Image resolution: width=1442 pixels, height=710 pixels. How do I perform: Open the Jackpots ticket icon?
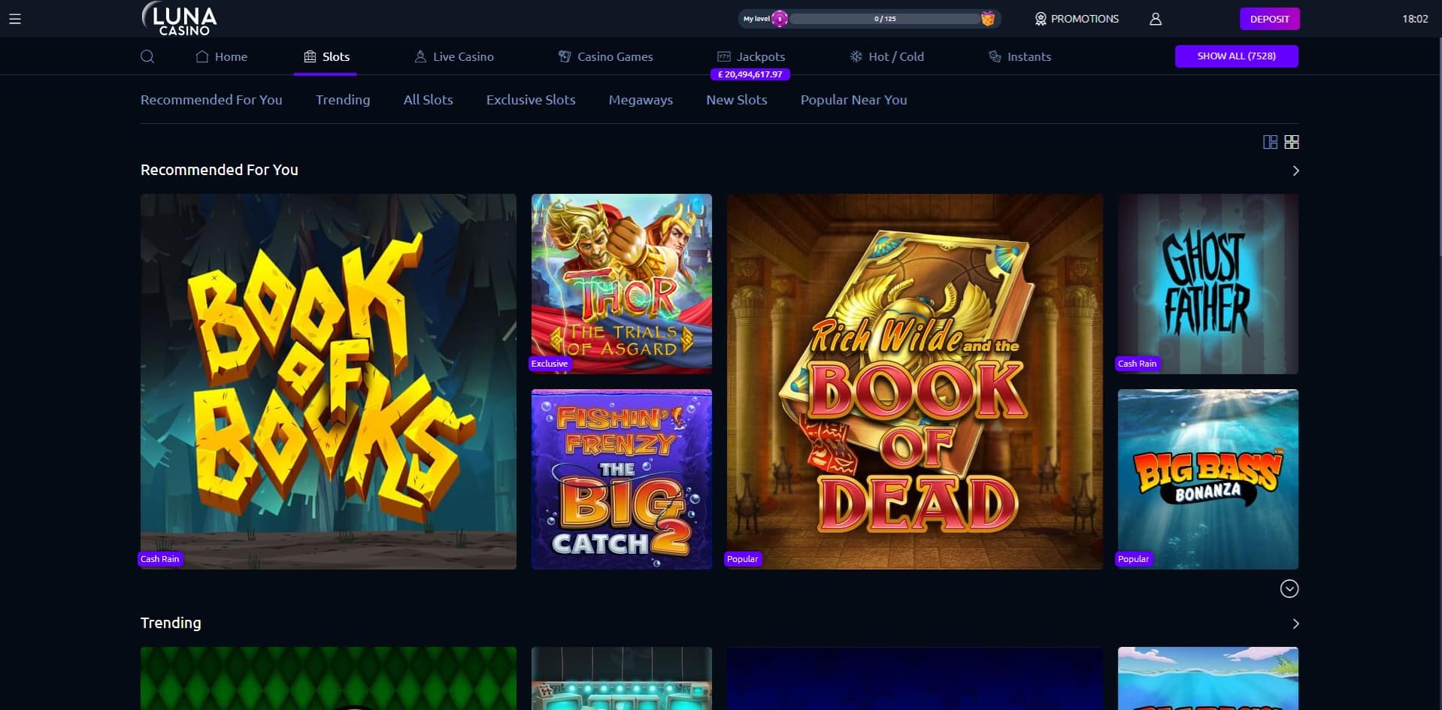coord(723,56)
